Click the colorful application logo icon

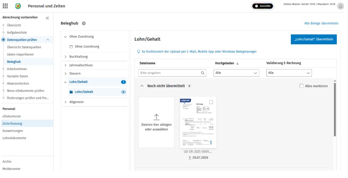[x=18, y=6]
